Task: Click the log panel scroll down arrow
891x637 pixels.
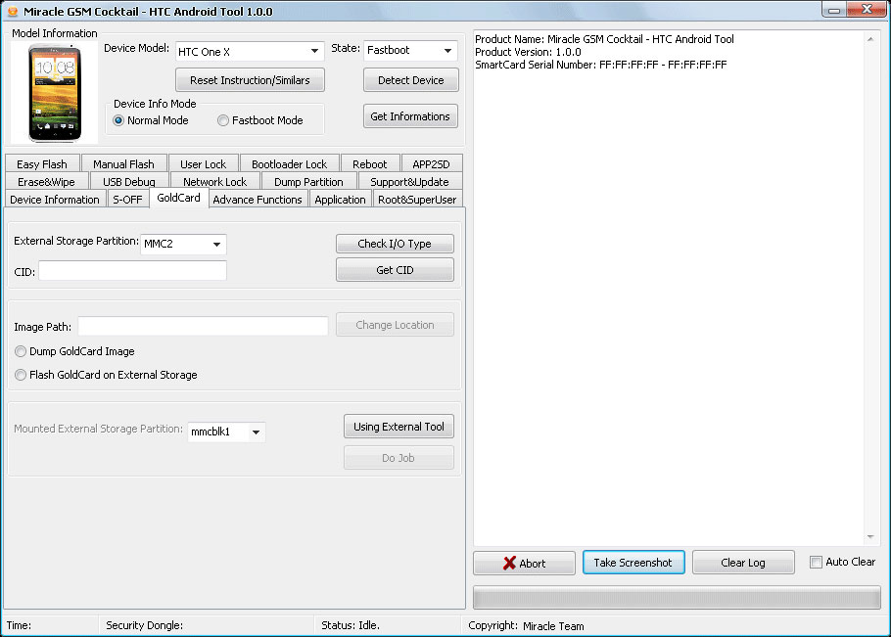Action: [870, 536]
